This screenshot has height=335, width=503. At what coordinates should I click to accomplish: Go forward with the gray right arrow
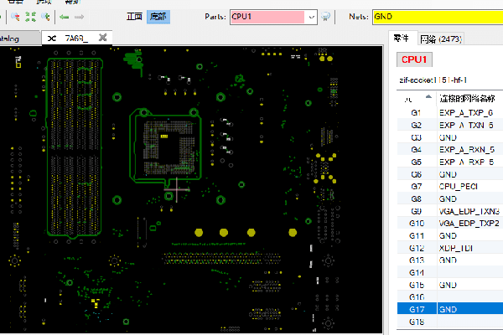coord(80,17)
